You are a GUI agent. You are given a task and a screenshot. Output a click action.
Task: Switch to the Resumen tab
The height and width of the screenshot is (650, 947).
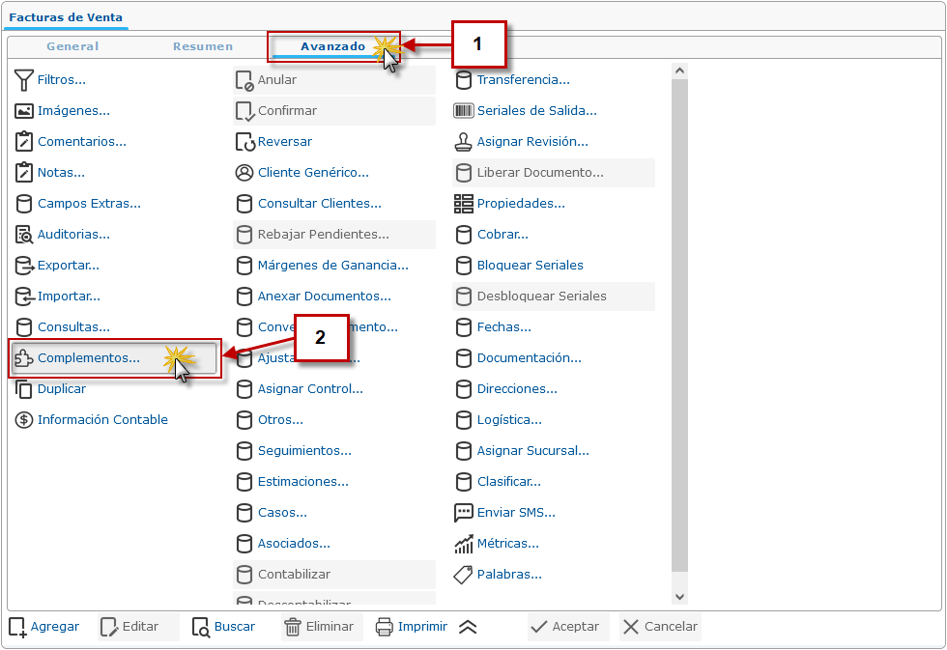(x=202, y=46)
